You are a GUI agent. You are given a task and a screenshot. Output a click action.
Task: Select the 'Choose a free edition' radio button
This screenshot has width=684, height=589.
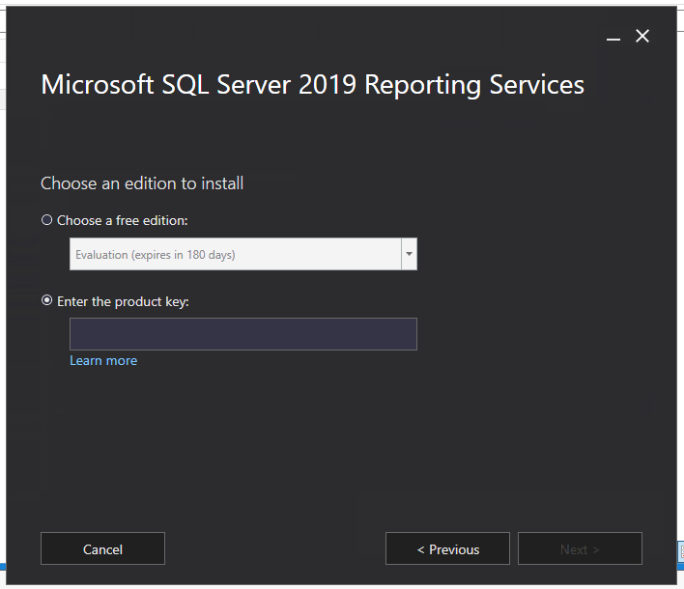point(46,220)
